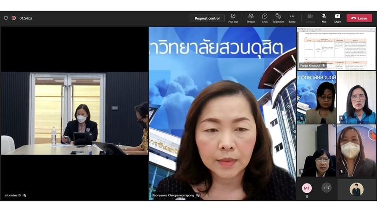Click the meeting timer 01:54:02
The height and width of the screenshot is (212, 377).
[26, 18]
